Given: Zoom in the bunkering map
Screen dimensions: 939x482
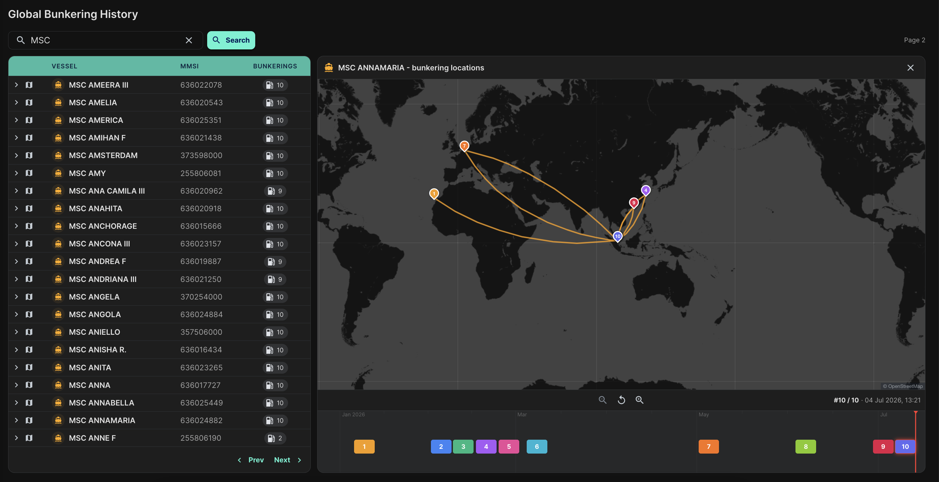Looking at the screenshot, I should [640, 400].
